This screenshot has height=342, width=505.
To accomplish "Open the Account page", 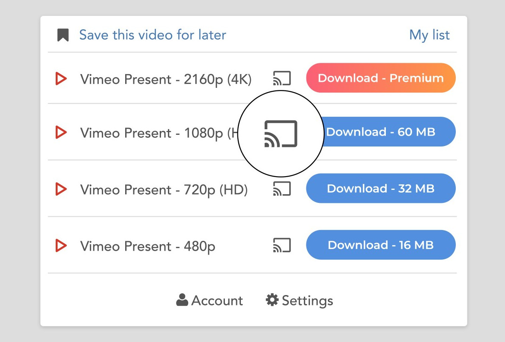I will tap(210, 300).
